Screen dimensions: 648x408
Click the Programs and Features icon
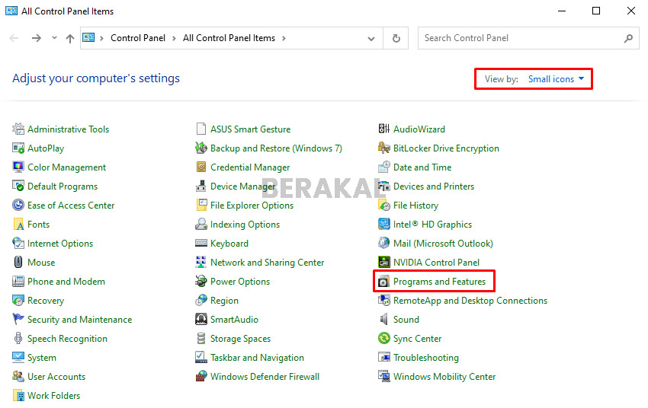[x=384, y=282]
